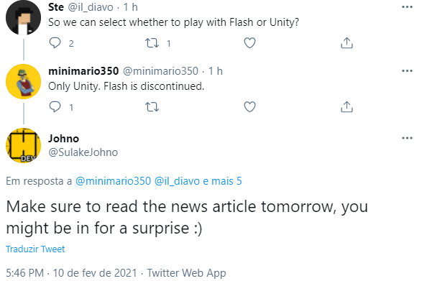
Task: Open Ste's profile picture
Action: tap(24, 17)
